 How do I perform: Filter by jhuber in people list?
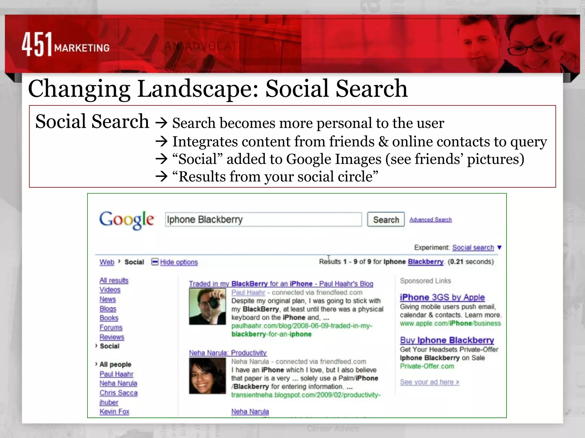[x=109, y=402]
